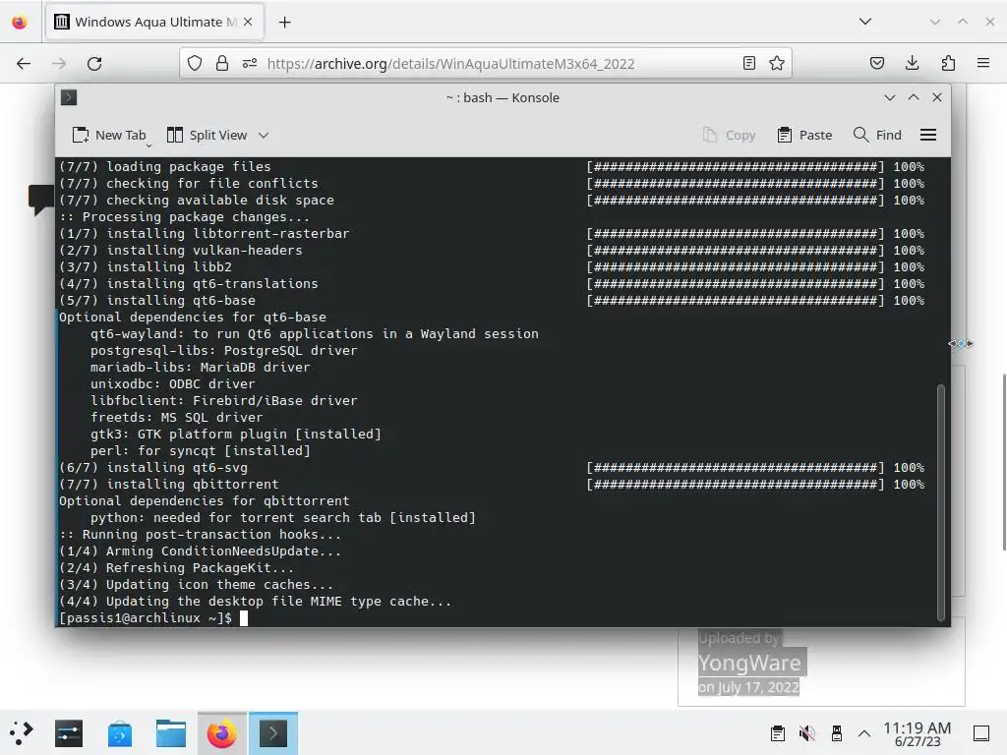This screenshot has height=755, width=1007.
Task: Click 'Refreshing PackageKit...' terminal line
Action: tap(177, 568)
